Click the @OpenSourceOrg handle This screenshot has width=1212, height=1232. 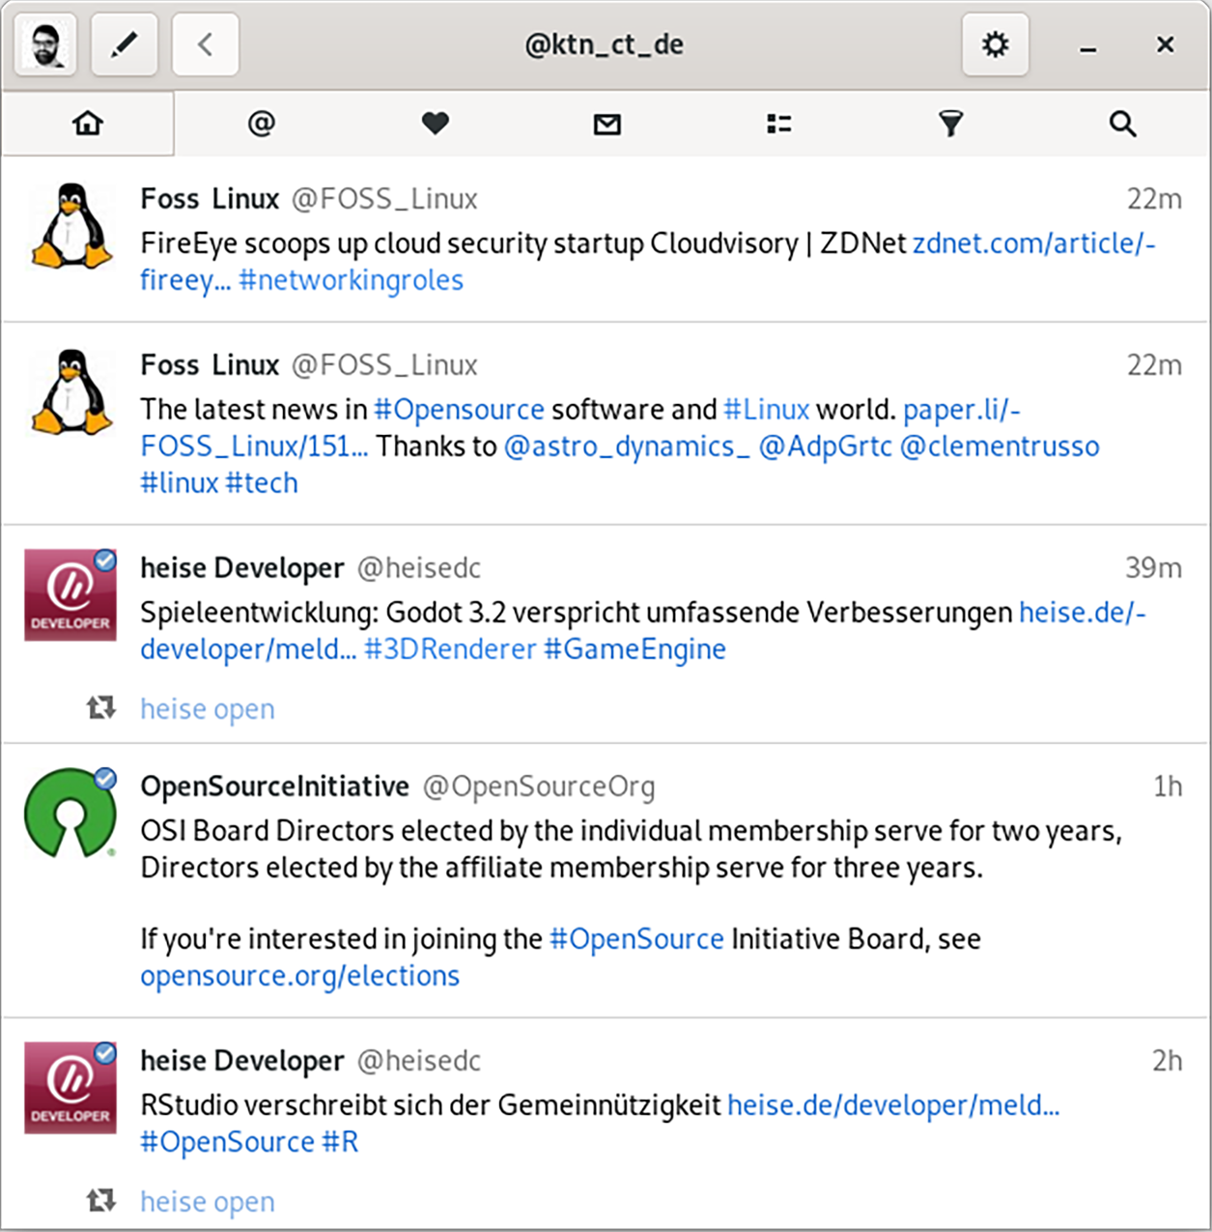pyautogui.click(x=539, y=787)
